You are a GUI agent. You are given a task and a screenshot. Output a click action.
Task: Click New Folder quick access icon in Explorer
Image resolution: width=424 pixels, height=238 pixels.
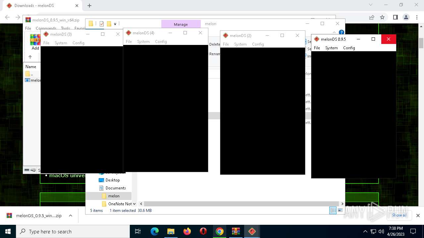(x=109, y=24)
